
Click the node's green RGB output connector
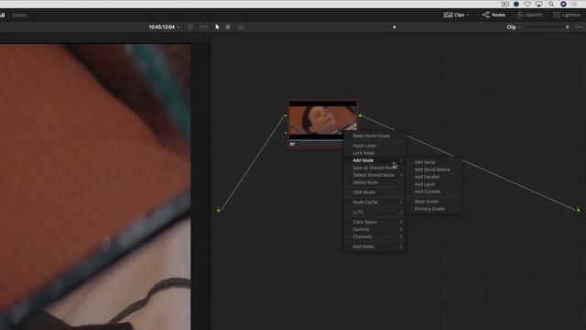[x=360, y=116]
